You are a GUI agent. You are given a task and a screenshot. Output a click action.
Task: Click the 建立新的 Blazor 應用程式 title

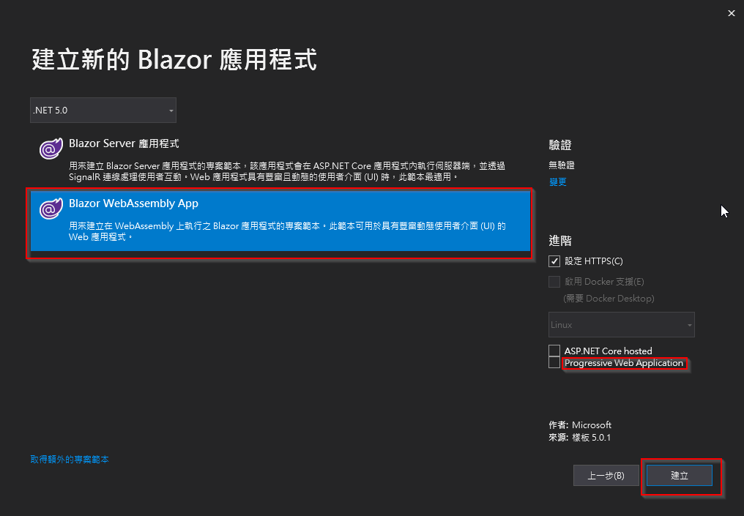pos(174,60)
